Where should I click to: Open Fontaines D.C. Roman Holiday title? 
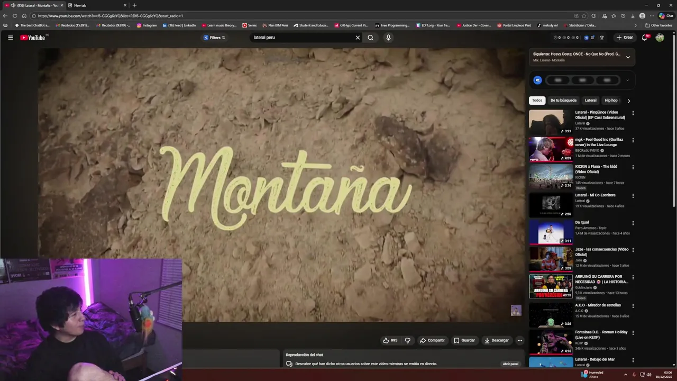[601, 335]
